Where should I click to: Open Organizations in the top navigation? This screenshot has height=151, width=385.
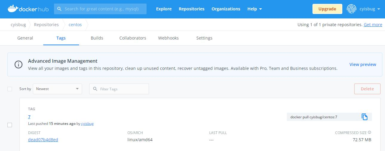(x=226, y=9)
